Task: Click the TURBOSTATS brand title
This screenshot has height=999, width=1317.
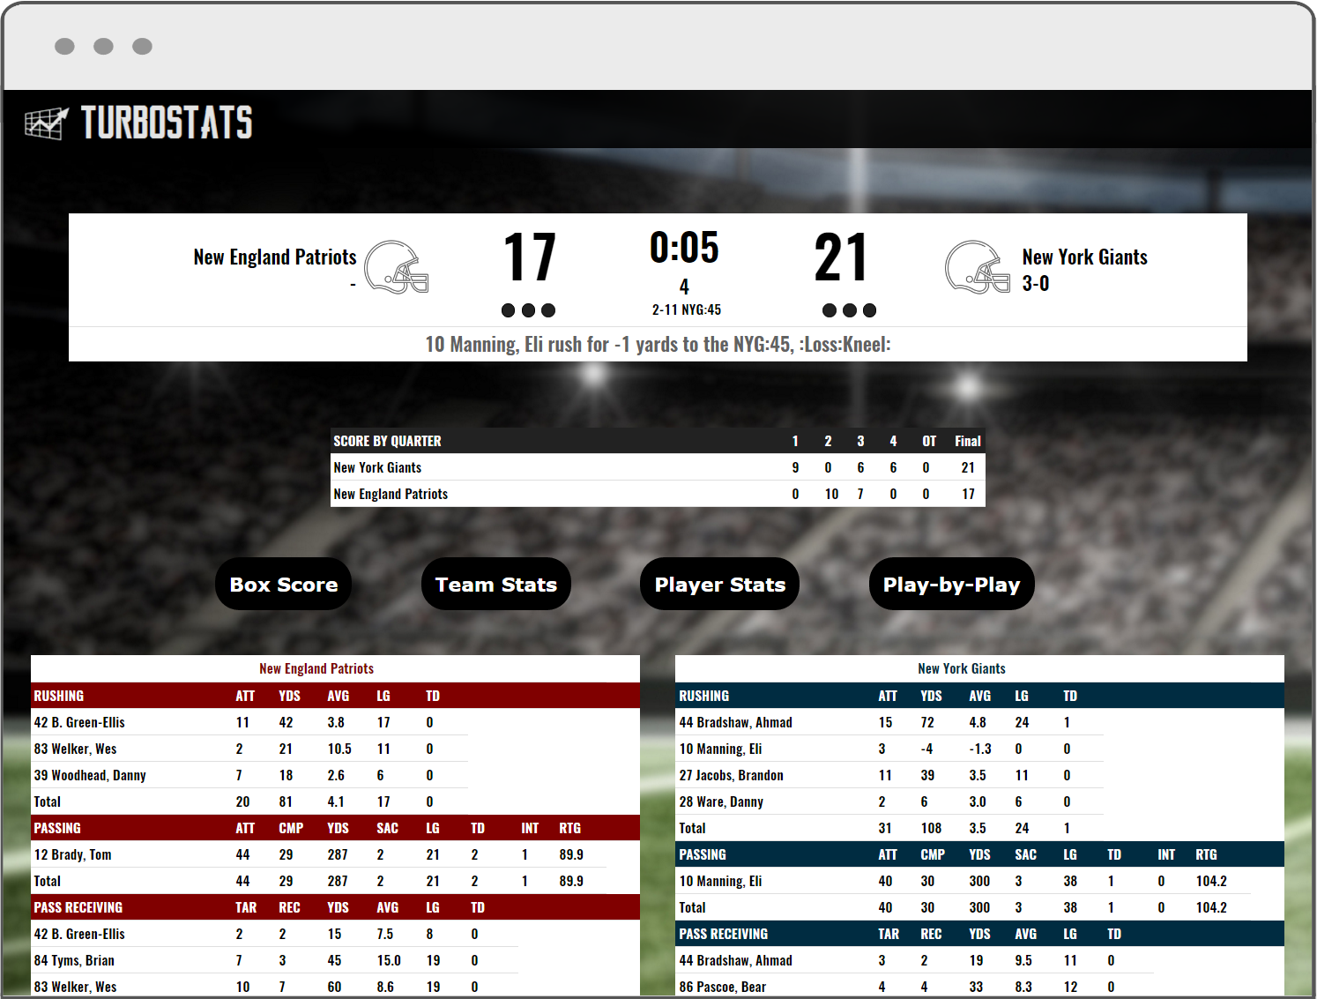Action: pos(167,123)
